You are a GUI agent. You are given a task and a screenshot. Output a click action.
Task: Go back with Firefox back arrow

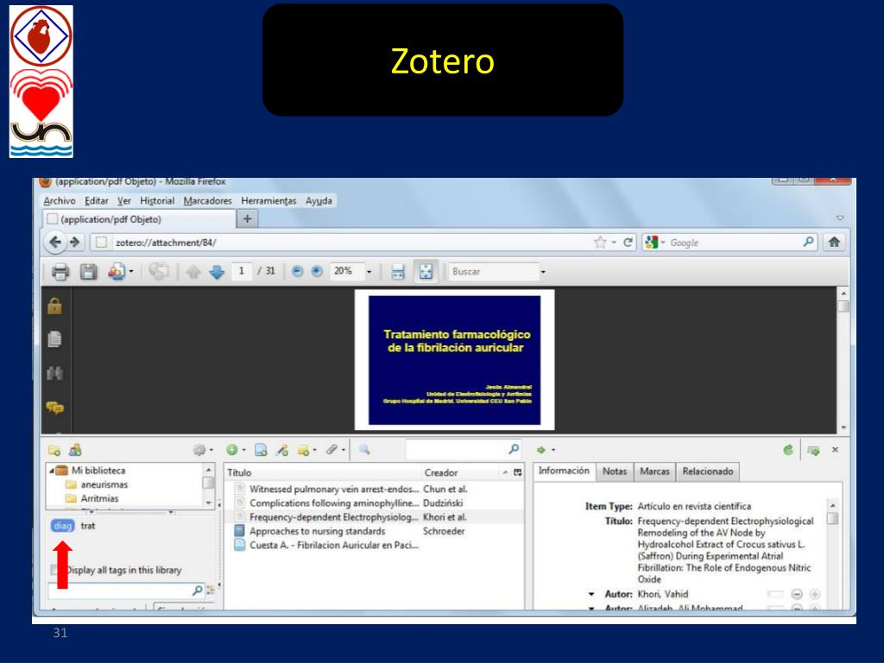click(x=55, y=243)
